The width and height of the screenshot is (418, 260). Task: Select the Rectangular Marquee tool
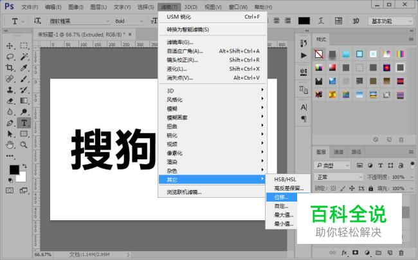coord(24,46)
